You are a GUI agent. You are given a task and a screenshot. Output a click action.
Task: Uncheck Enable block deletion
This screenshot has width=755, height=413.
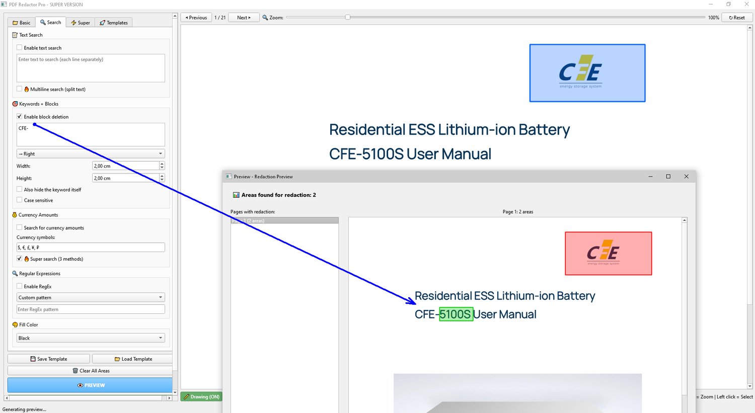click(20, 117)
